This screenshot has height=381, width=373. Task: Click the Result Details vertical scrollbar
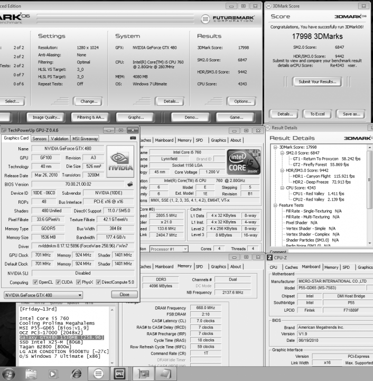coord(370,195)
